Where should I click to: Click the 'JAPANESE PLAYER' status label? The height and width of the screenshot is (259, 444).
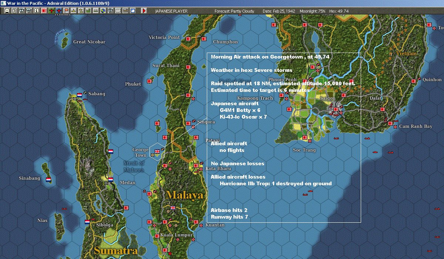[x=171, y=11]
